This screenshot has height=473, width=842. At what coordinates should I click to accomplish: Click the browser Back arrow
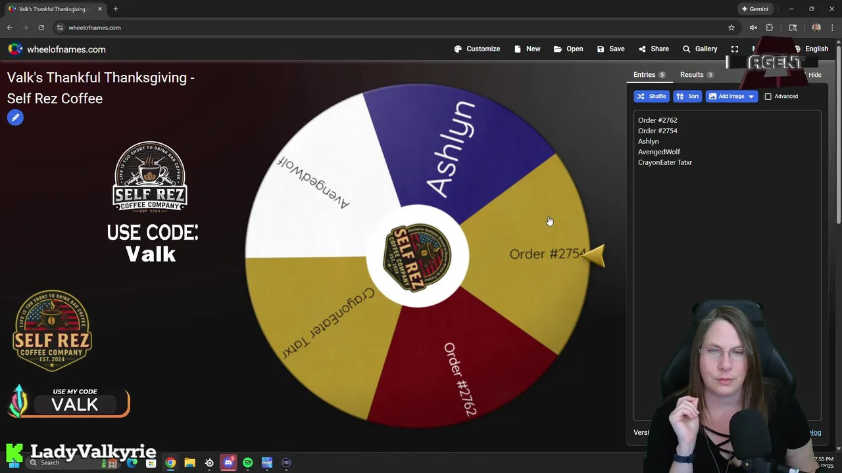click(x=10, y=28)
